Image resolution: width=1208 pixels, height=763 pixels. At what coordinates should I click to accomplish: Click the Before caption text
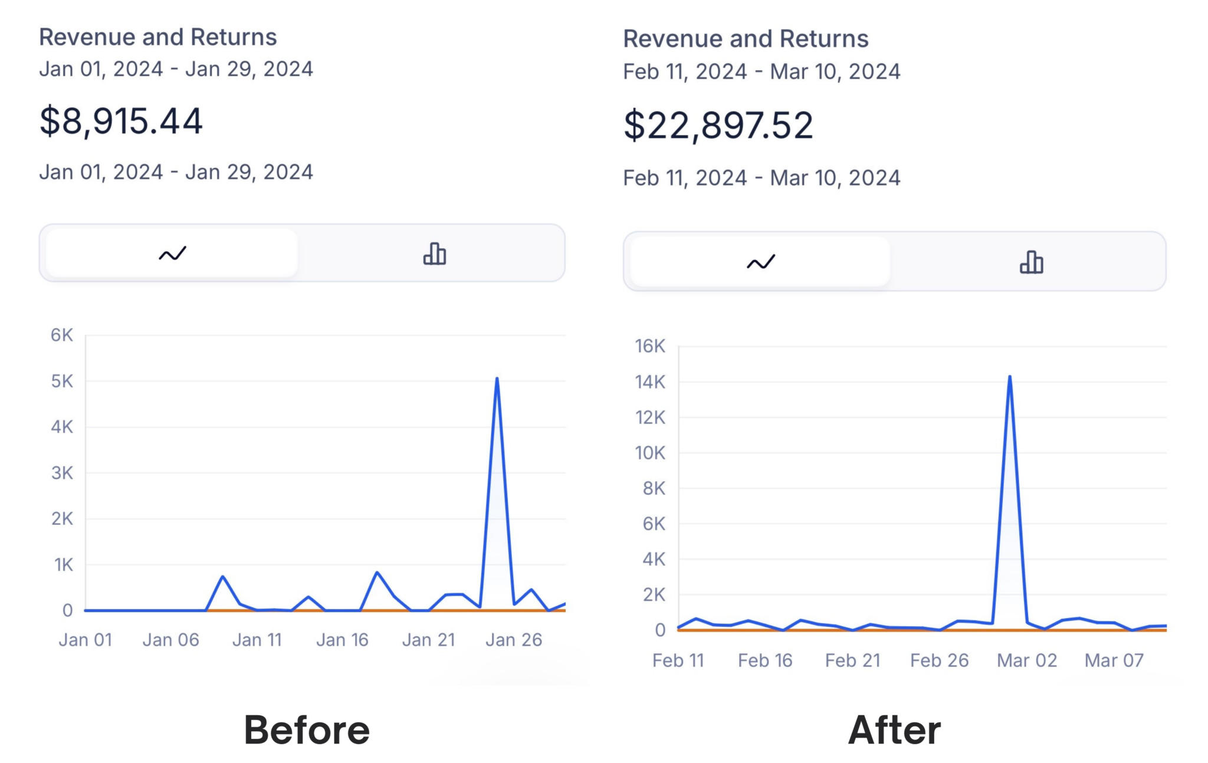(x=307, y=731)
